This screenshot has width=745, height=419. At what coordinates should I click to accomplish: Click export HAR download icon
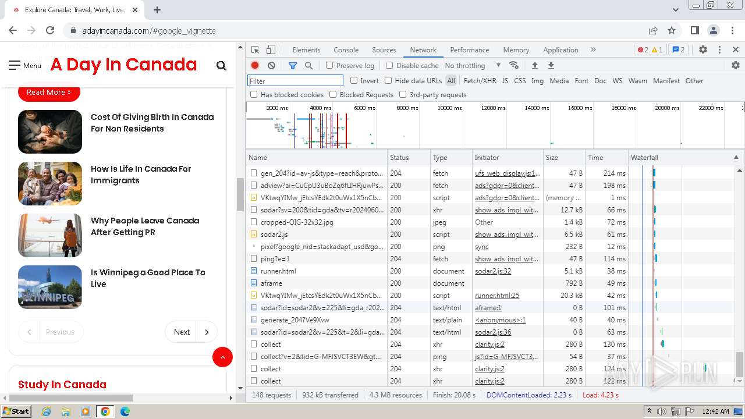click(551, 66)
